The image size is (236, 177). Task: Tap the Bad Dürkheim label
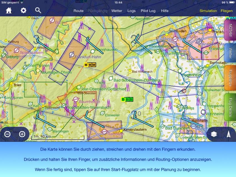(x=178, y=128)
